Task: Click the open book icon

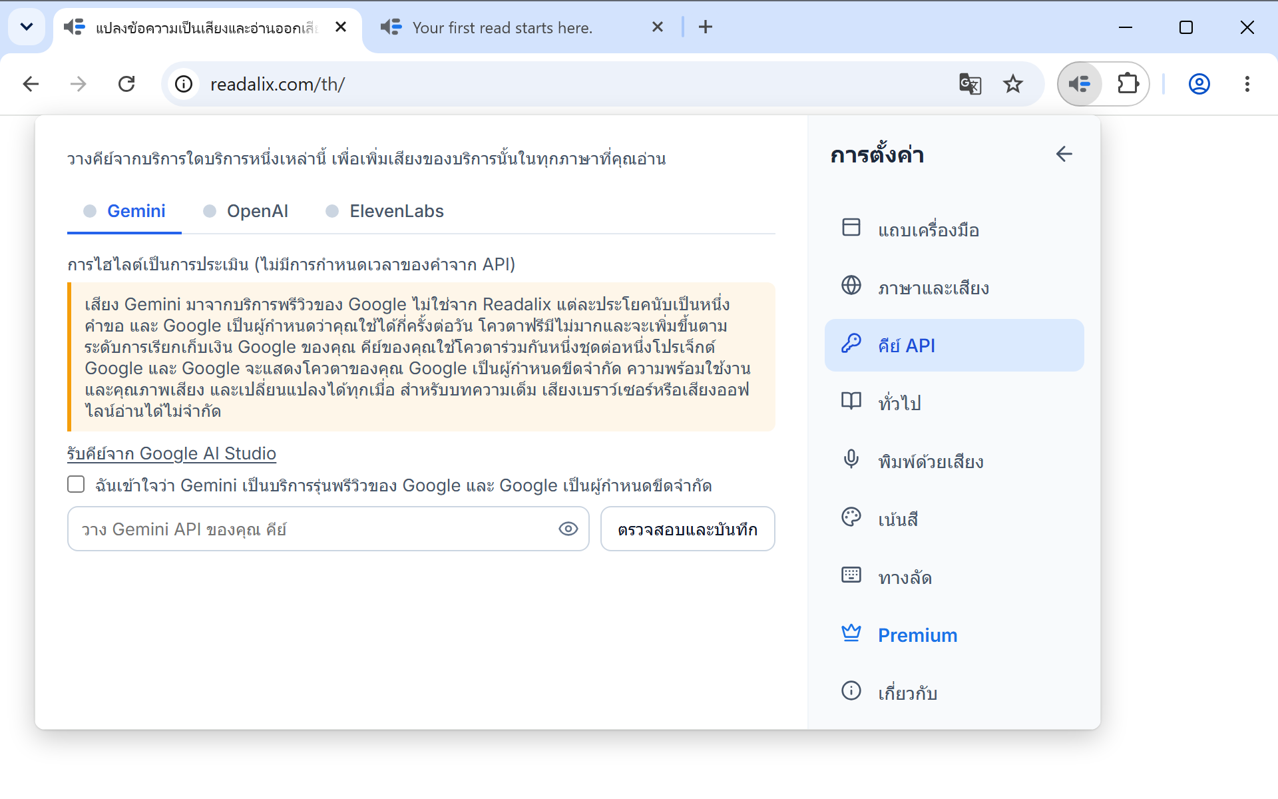Action: click(x=851, y=401)
